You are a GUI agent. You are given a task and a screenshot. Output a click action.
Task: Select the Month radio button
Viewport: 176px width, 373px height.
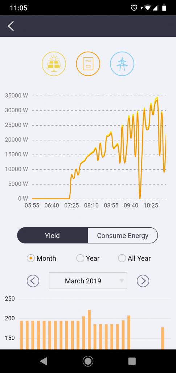click(x=31, y=258)
